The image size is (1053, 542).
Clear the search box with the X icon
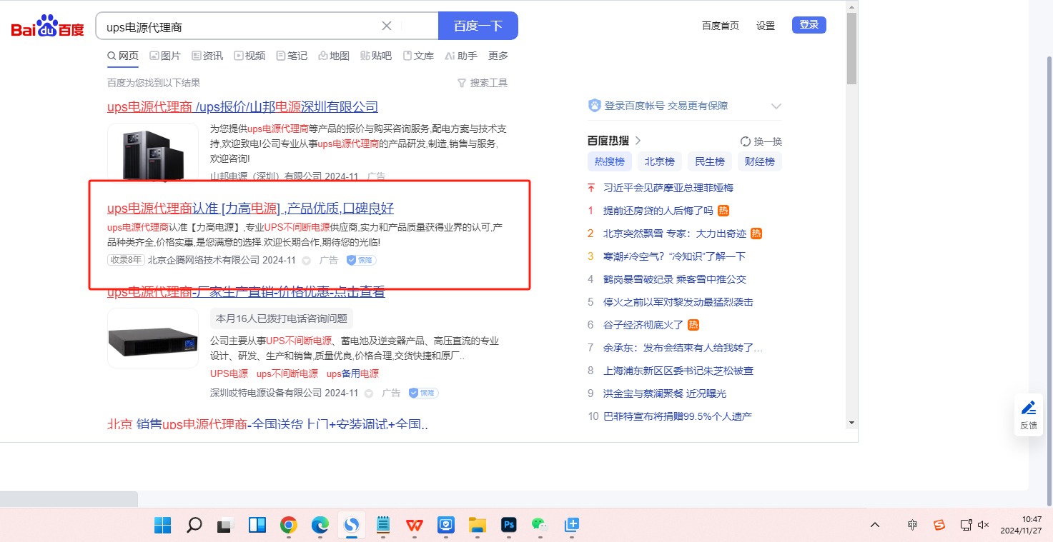(387, 26)
